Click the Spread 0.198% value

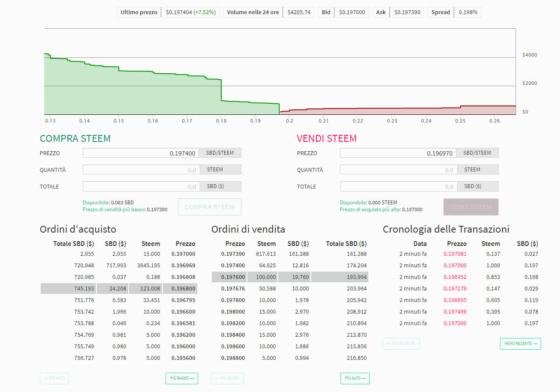click(468, 12)
